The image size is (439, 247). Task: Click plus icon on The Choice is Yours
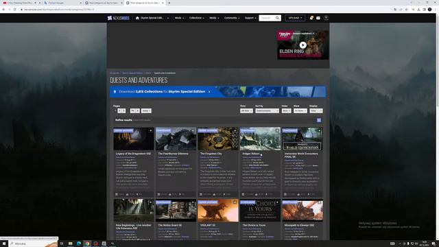click(277, 202)
